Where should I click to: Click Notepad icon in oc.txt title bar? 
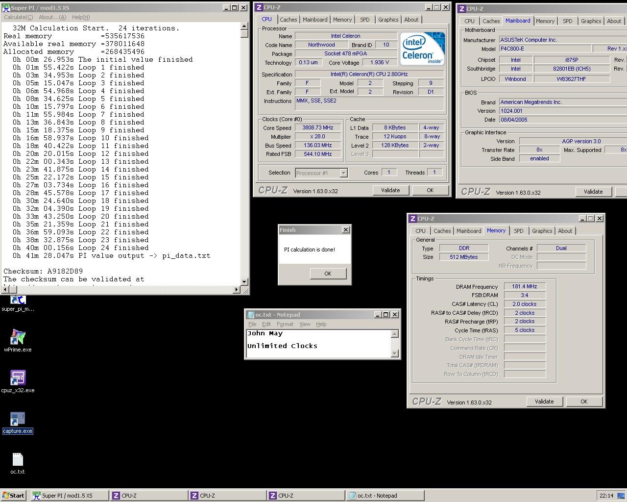(x=250, y=315)
